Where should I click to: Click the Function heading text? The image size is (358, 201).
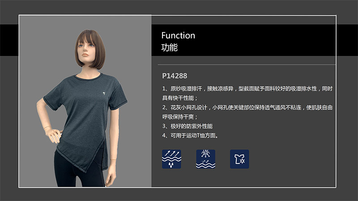(178, 36)
